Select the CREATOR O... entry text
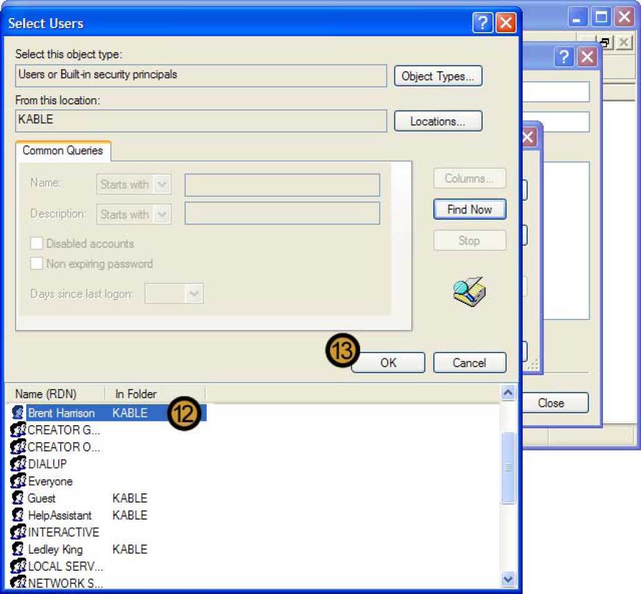Image resolution: width=641 pixels, height=594 pixels. coord(64,447)
